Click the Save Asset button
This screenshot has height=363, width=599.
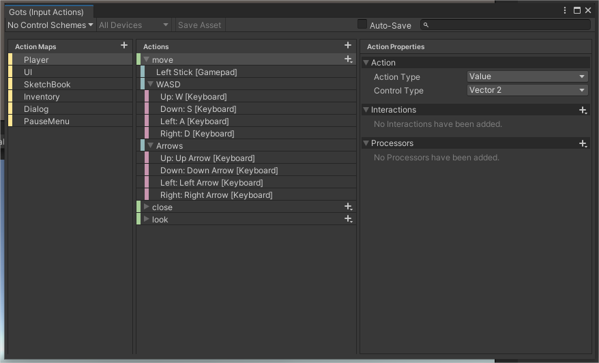[199, 25]
